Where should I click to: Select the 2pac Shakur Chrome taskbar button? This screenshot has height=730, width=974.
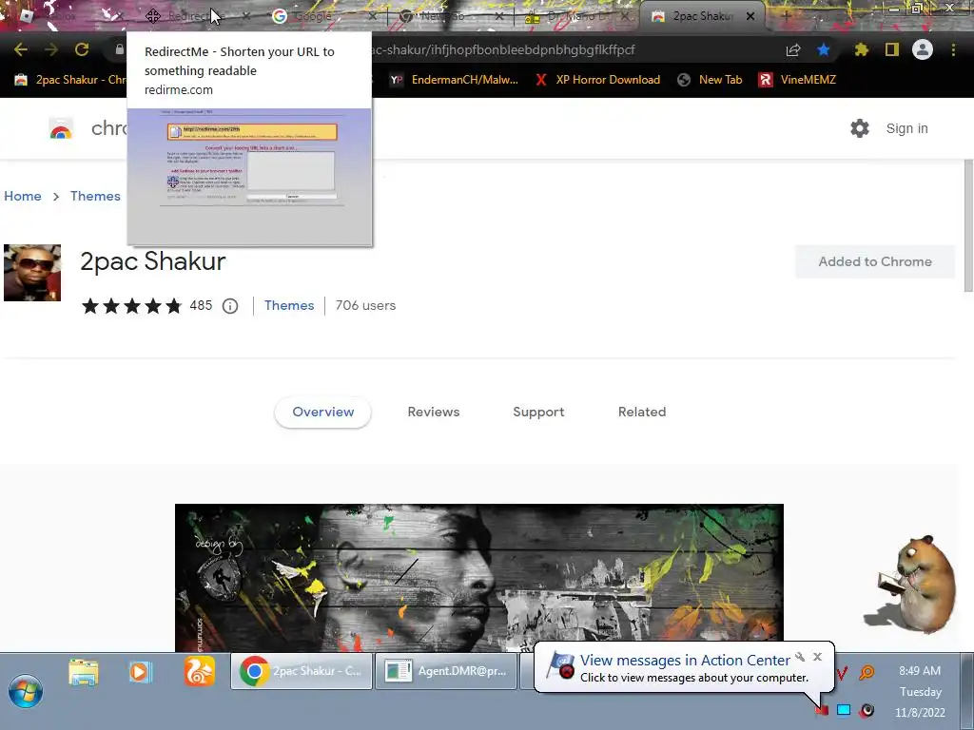pyautogui.click(x=302, y=671)
